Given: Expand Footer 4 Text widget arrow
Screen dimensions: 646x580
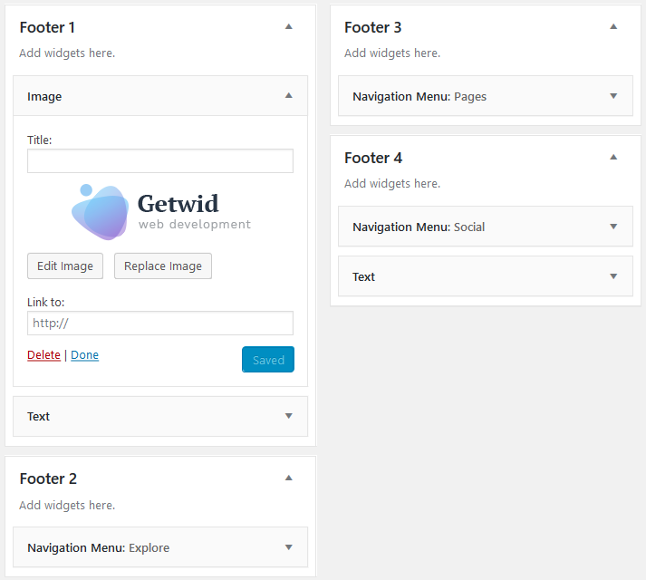Looking at the screenshot, I should (x=613, y=276).
